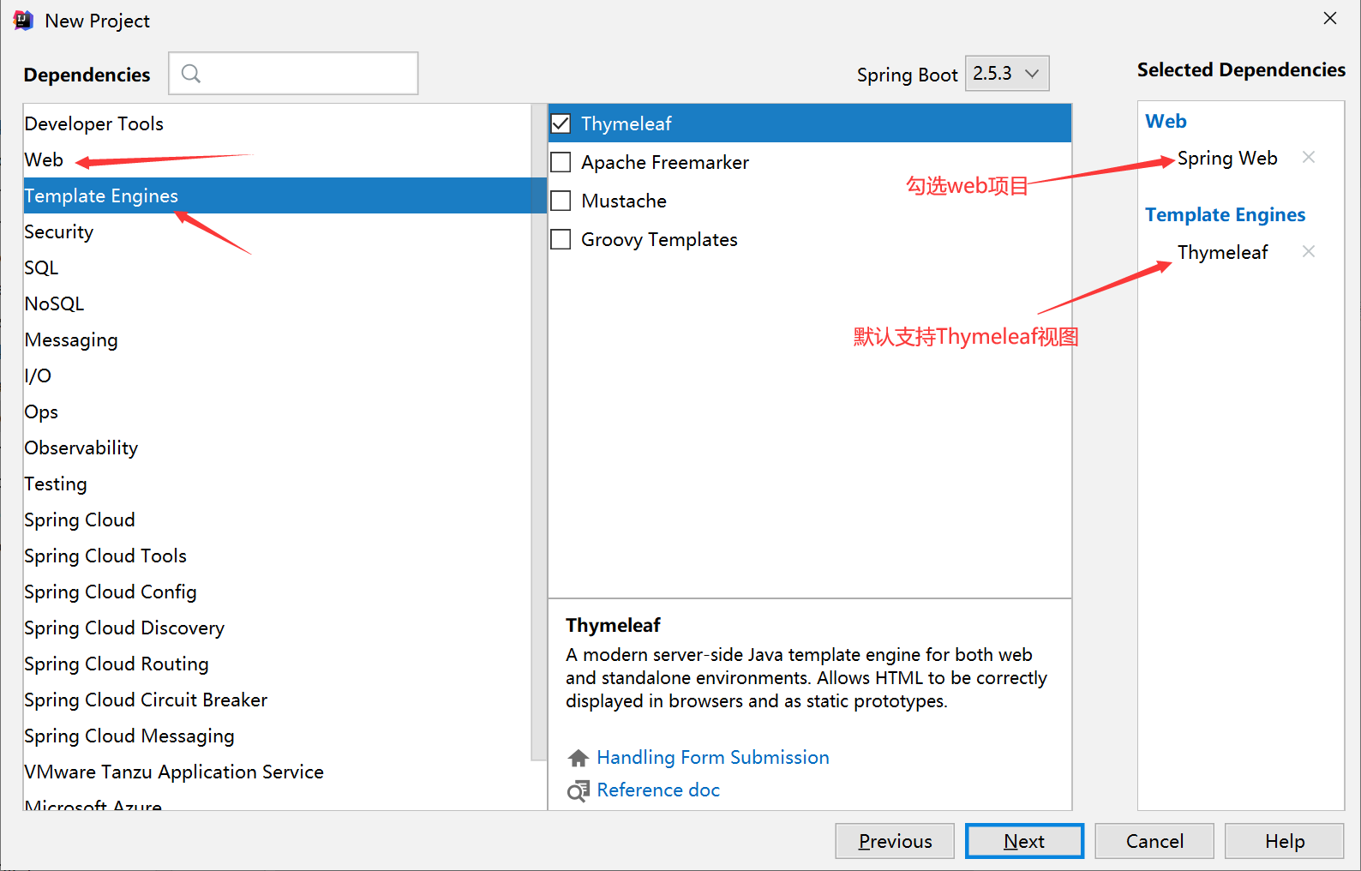
Task: Close the New Project dialog
Action: click(x=1330, y=18)
